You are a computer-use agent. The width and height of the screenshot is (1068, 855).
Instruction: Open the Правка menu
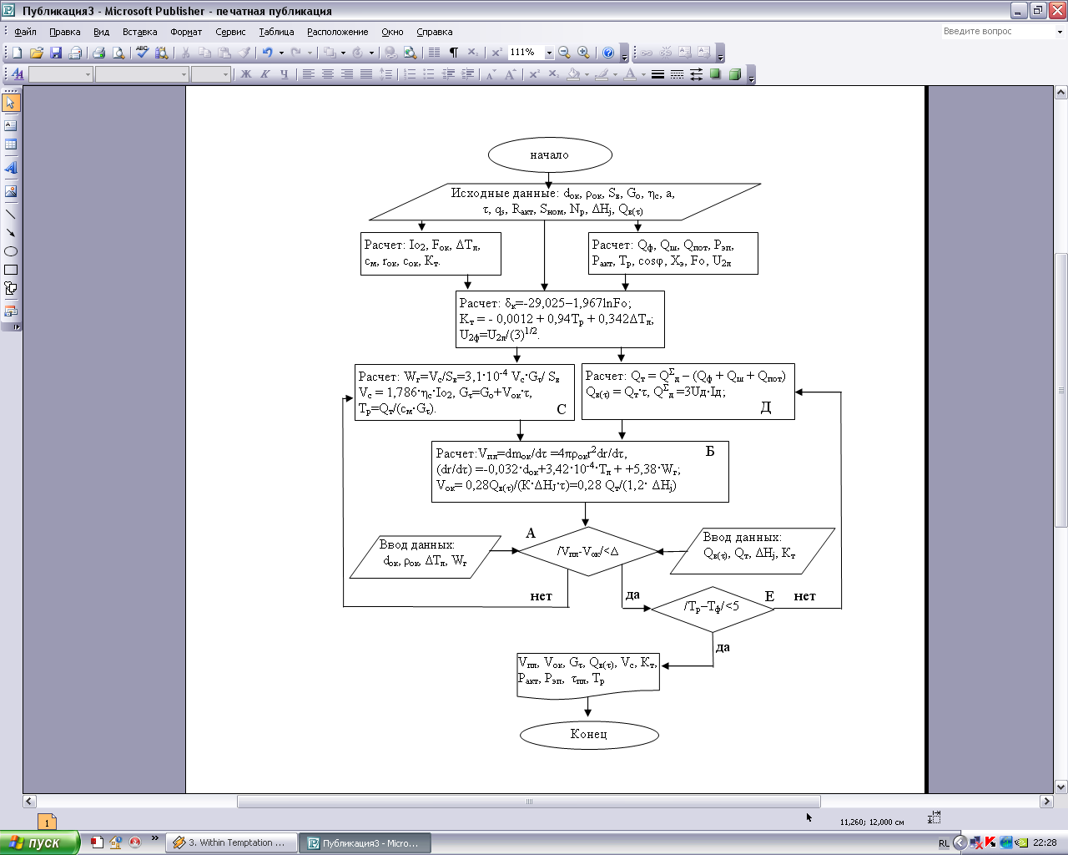coord(65,32)
